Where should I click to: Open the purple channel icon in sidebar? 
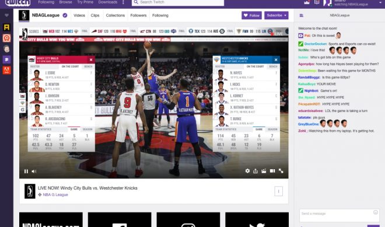(x=6, y=60)
